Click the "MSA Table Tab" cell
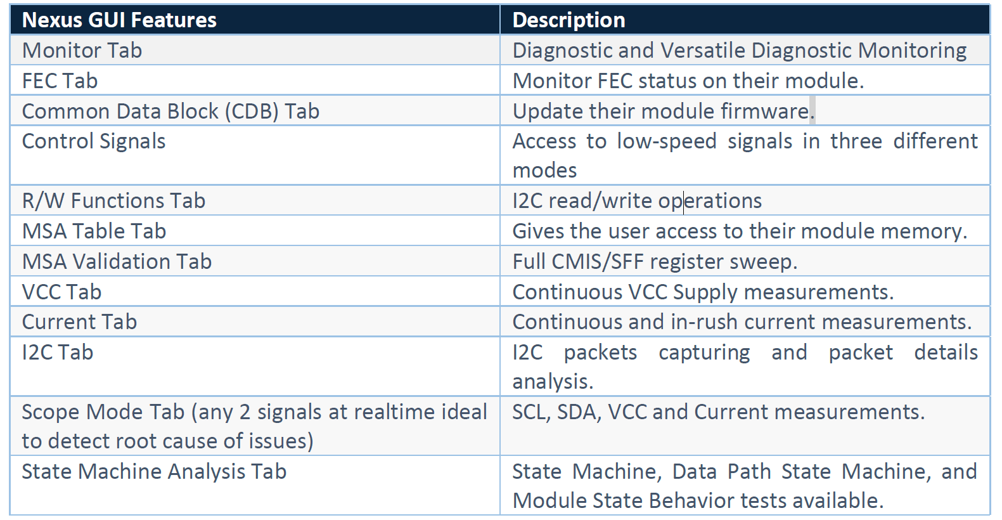Viewport: 1002px width, 520px height. click(x=94, y=231)
